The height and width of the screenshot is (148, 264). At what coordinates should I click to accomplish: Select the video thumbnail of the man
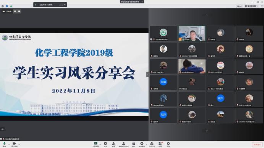point(192,33)
